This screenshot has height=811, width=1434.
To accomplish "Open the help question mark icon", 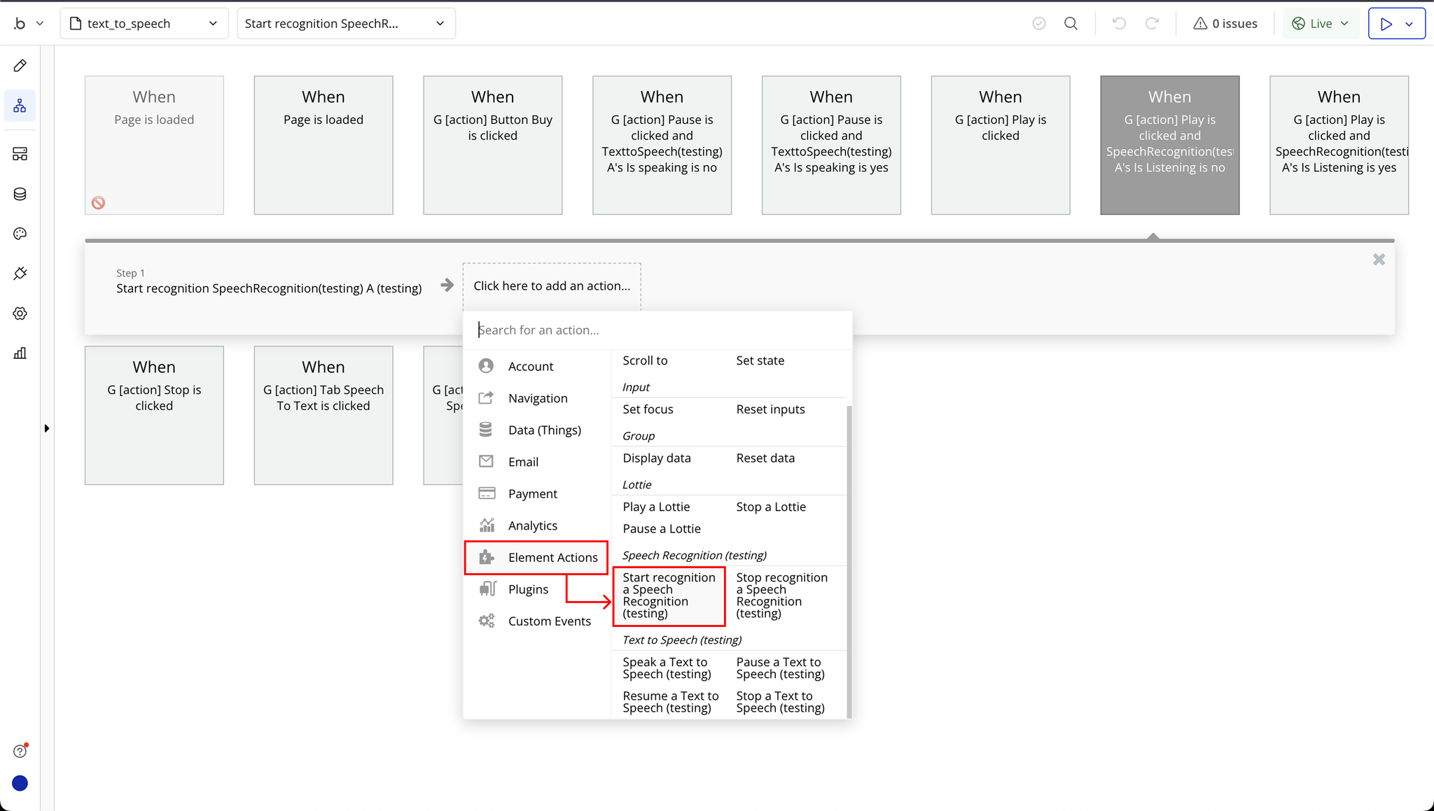I will 20,751.
